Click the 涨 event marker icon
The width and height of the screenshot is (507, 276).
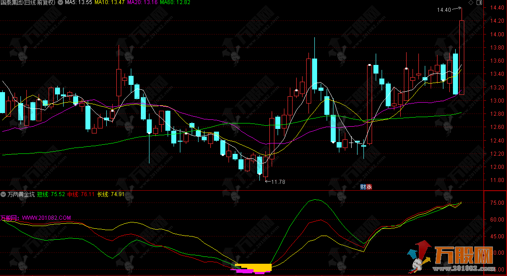[369, 187]
